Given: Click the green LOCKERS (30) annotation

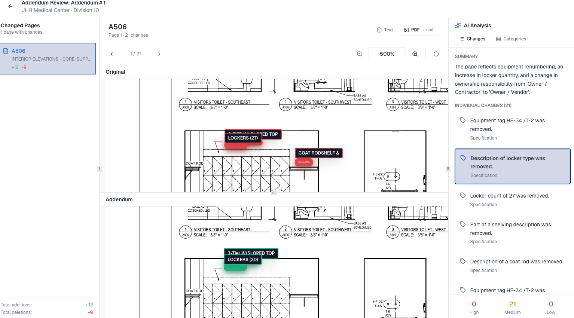Looking at the screenshot, I should (243, 260).
